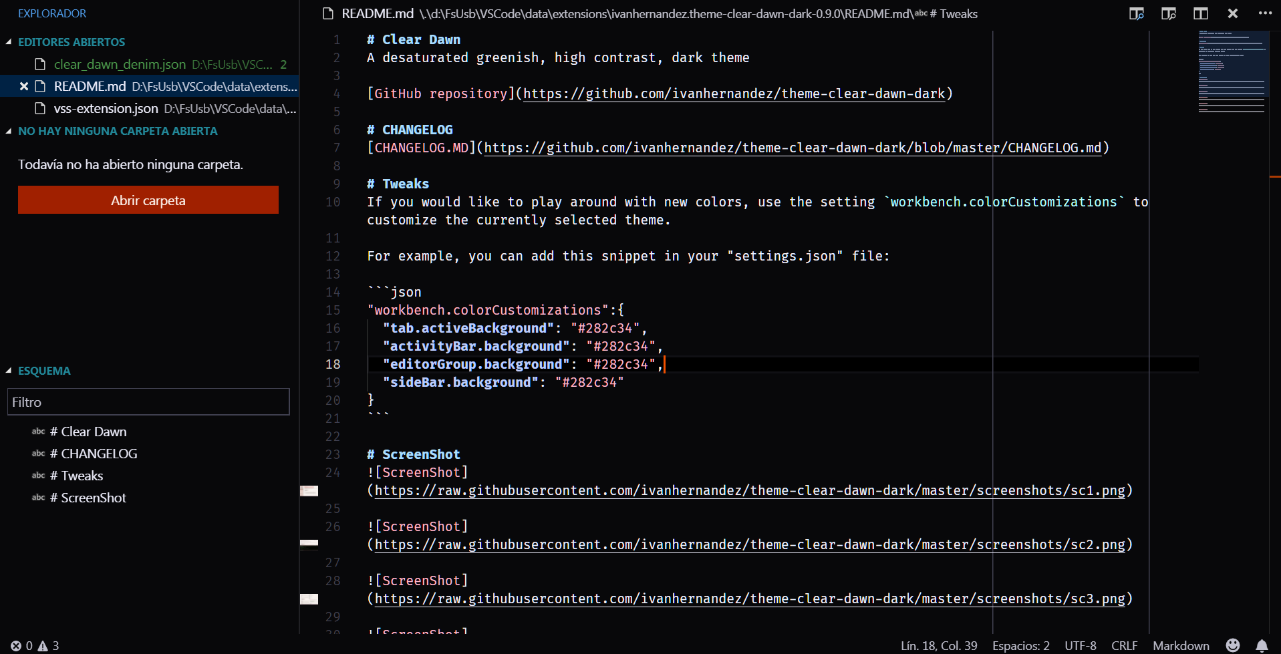Change line endings via CRLF
The height and width of the screenshot is (654, 1281).
[x=1124, y=646]
